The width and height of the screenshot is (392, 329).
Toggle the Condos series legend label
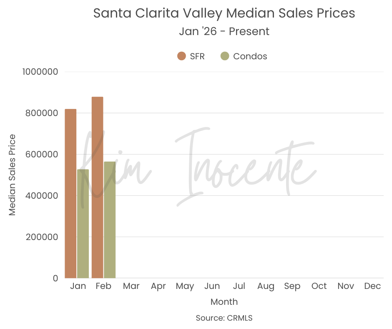(x=250, y=56)
